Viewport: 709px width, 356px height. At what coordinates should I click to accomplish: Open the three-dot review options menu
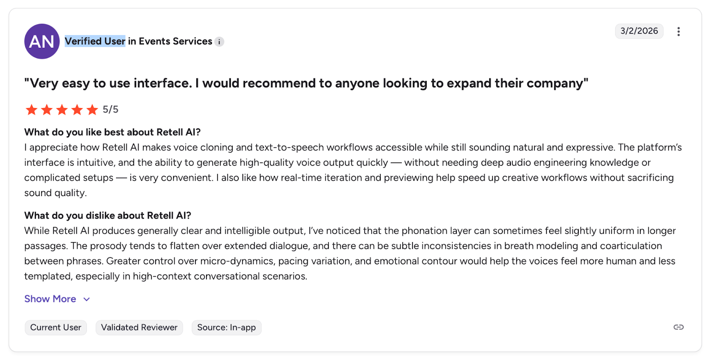click(x=678, y=31)
